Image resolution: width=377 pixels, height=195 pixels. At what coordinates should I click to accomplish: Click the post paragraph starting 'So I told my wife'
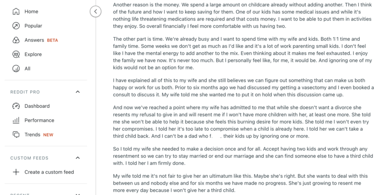click(243, 156)
